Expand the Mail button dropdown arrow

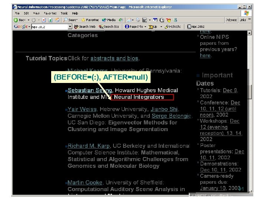click(133, 20)
